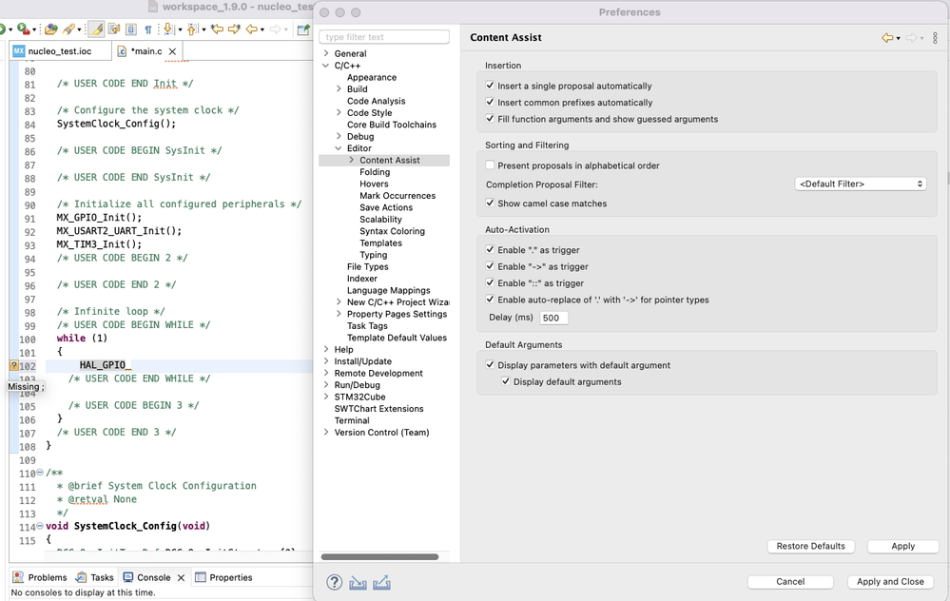This screenshot has width=950, height=601.
Task: Click the MX icon on nucleo_test.ioc tab
Action: click(19, 51)
